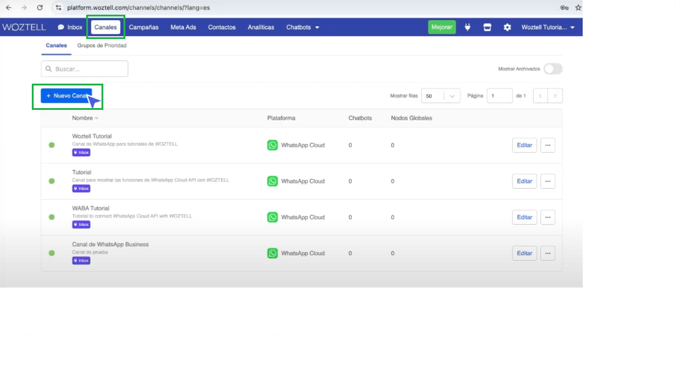Click WhatsApp icon in Woztell Tutorial row
The image size is (686, 384).
(x=273, y=145)
